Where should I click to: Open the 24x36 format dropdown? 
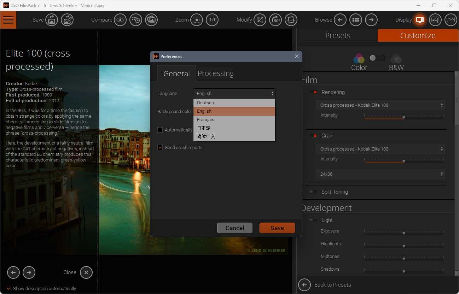pos(380,174)
